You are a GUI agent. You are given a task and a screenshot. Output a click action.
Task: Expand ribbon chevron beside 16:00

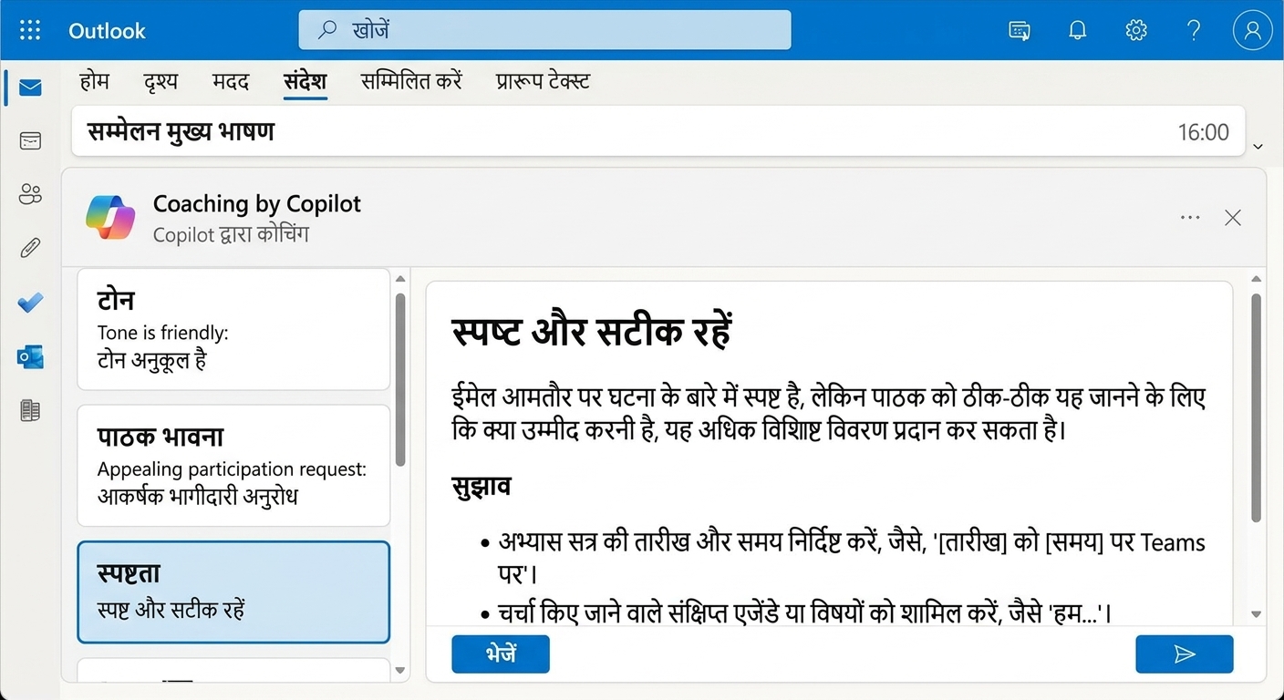coord(1259,147)
